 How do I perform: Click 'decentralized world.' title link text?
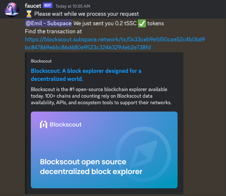coord(57,79)
